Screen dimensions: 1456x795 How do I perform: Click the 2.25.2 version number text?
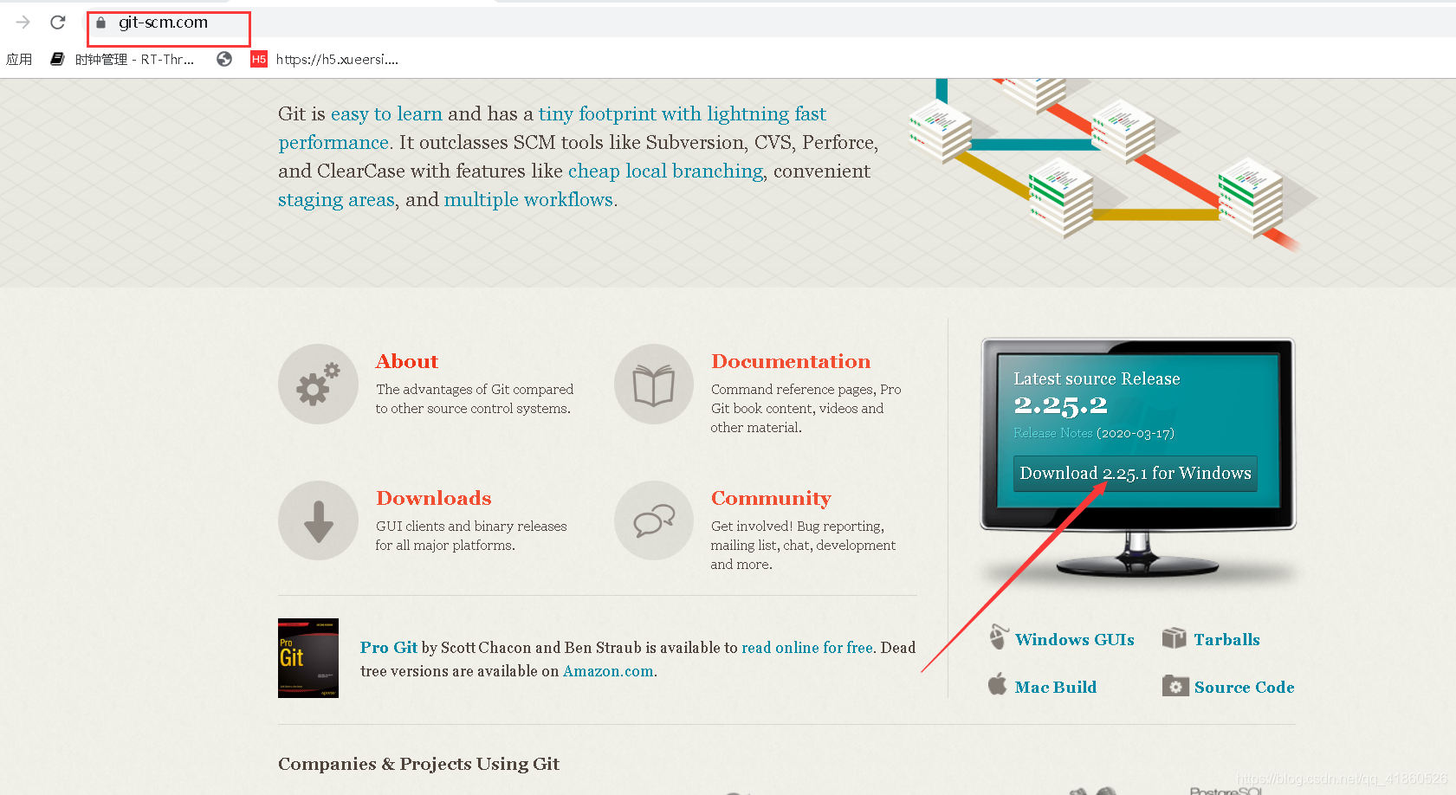tap(1060, 404)
